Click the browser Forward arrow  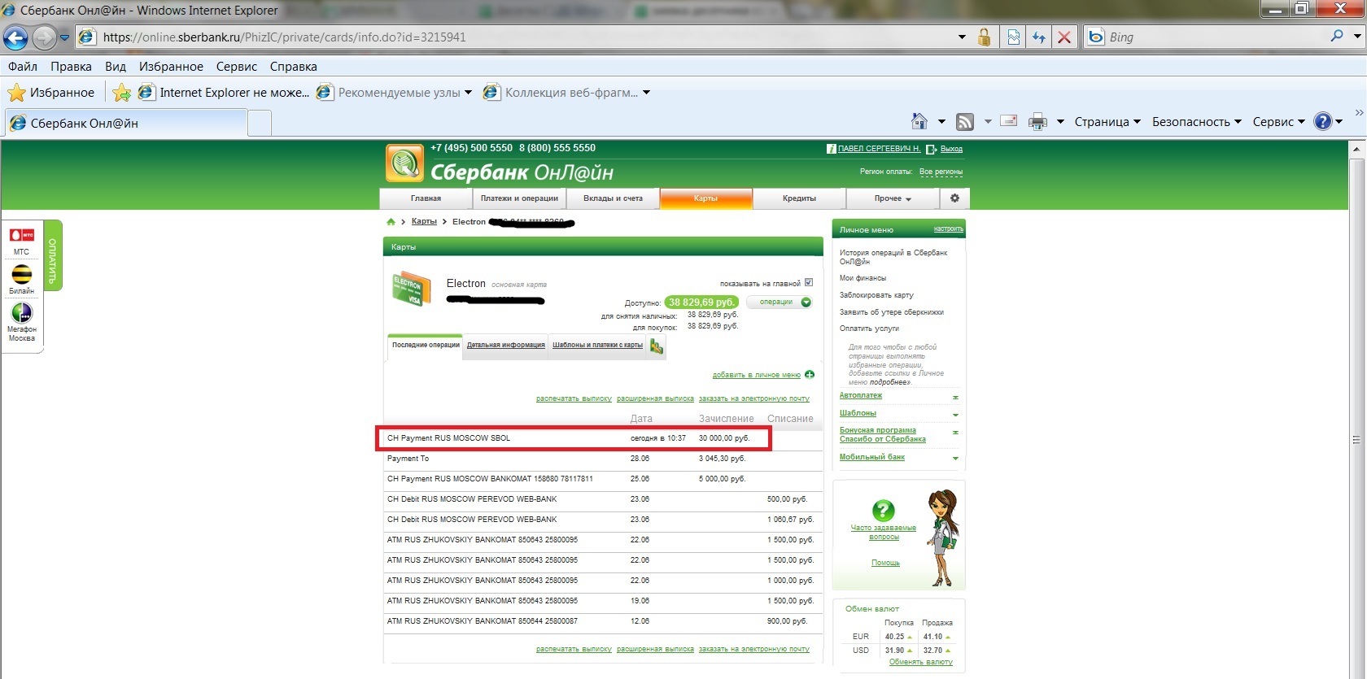point(44,37)
